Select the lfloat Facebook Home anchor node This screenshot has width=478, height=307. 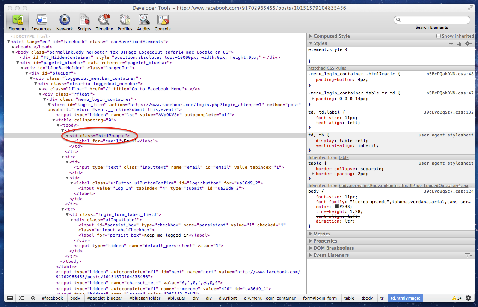point(121,89)
